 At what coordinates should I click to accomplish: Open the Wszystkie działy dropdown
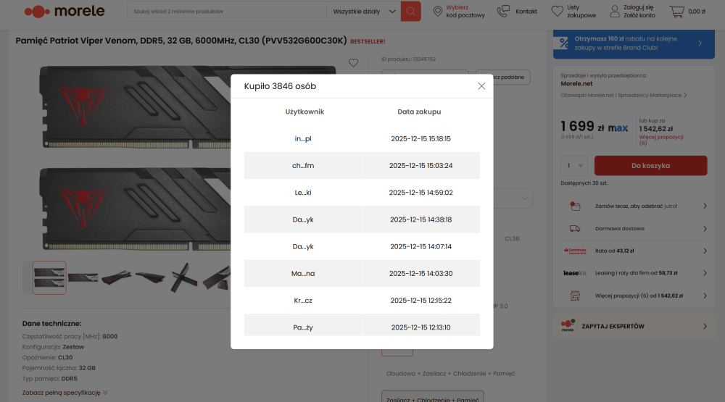pos(365,11)
